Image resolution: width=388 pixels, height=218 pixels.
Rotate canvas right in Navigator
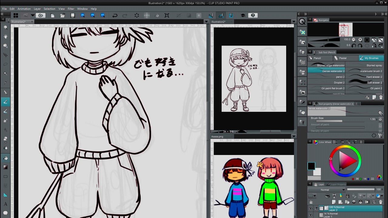click(x=360, y=45)
